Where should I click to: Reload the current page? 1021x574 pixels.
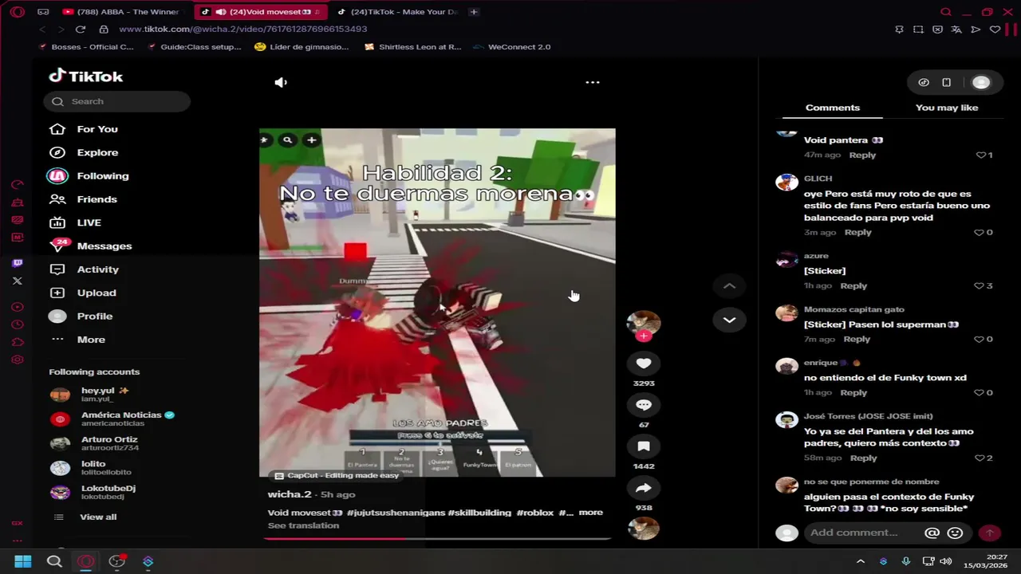pos(80,29)
